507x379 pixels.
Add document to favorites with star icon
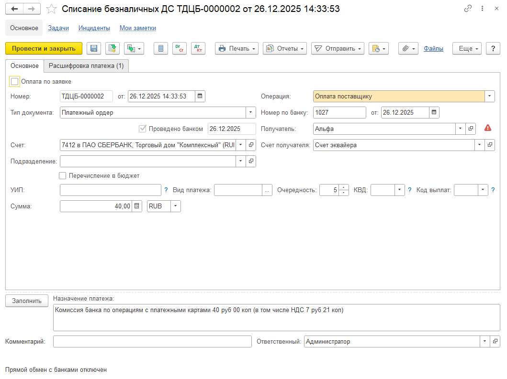point(51,9)
